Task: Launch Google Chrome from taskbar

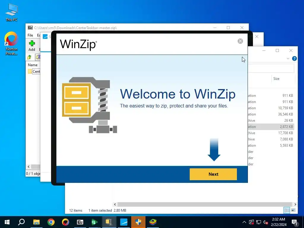Action: [51, 222]
